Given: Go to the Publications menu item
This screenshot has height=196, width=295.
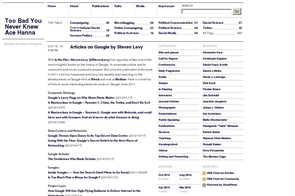Looking at the screenshot, I should click(x=100, y=6).
